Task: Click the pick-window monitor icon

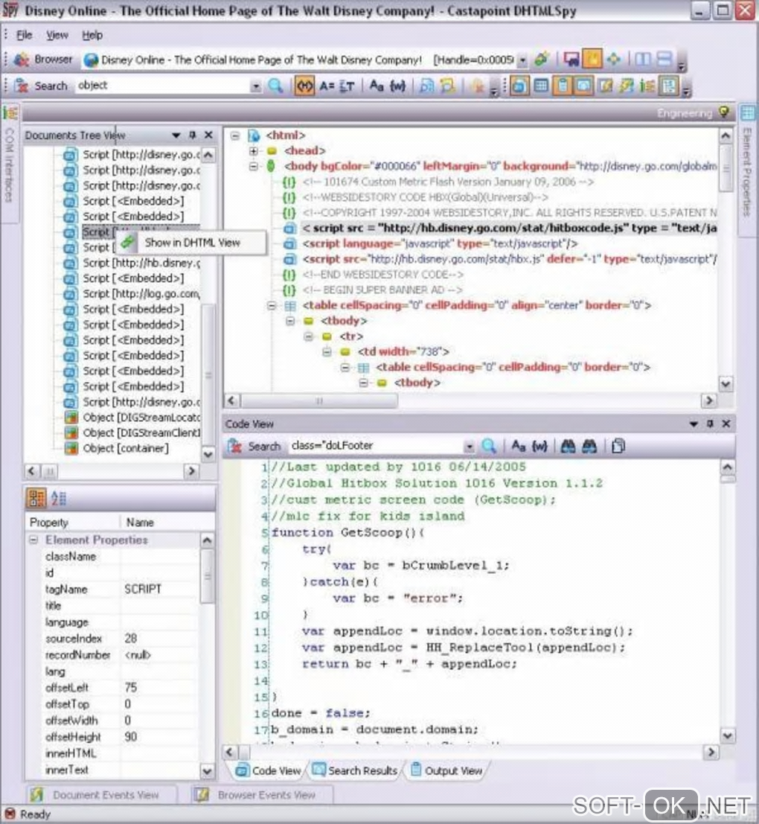Action: pyautogui.click(x=571, y=59)
